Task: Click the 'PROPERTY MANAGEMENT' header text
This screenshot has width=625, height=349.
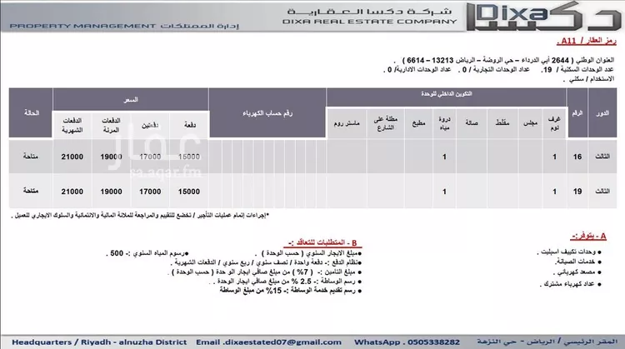Action: [82, 27]
